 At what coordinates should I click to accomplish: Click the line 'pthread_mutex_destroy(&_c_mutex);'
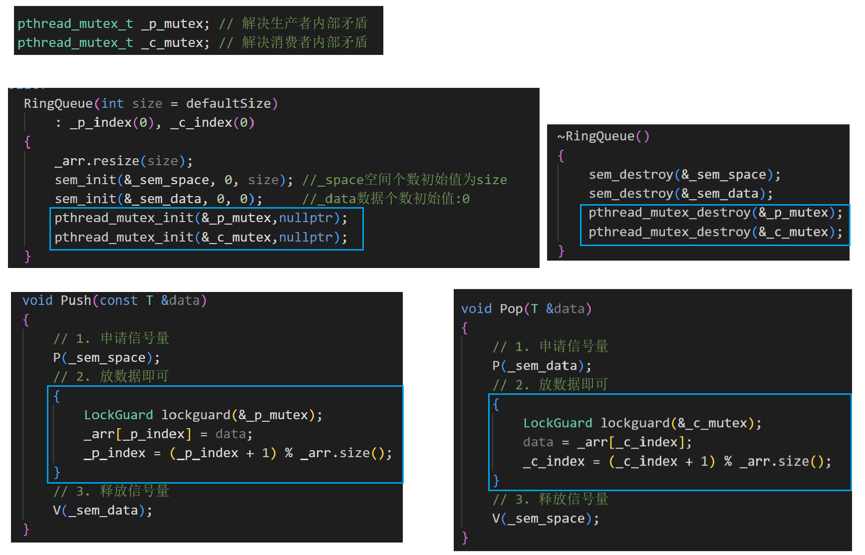click(716, 232)
